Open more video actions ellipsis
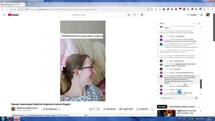Viewport: 215px width, 121px height. pyautogui.click(x=152, y=109)
